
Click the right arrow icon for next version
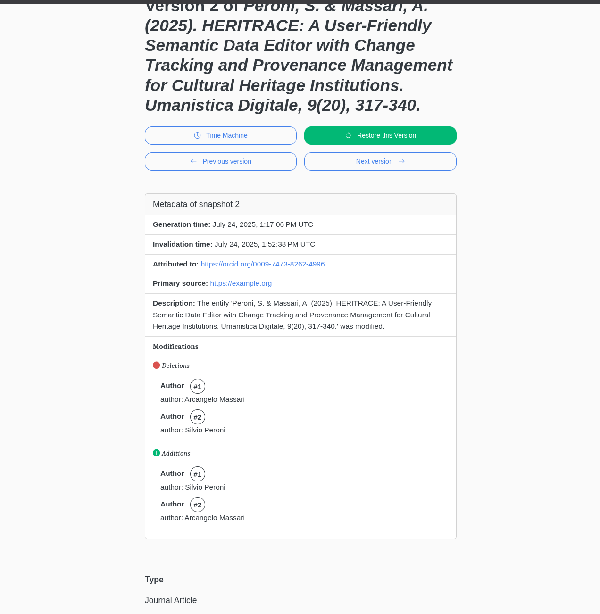coord(401,161)
